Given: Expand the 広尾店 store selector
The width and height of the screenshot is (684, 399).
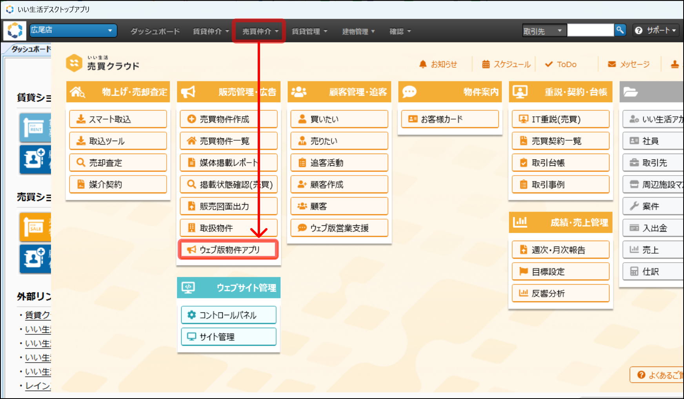Looking at the screenshot, I should click(x=73, y=30).
